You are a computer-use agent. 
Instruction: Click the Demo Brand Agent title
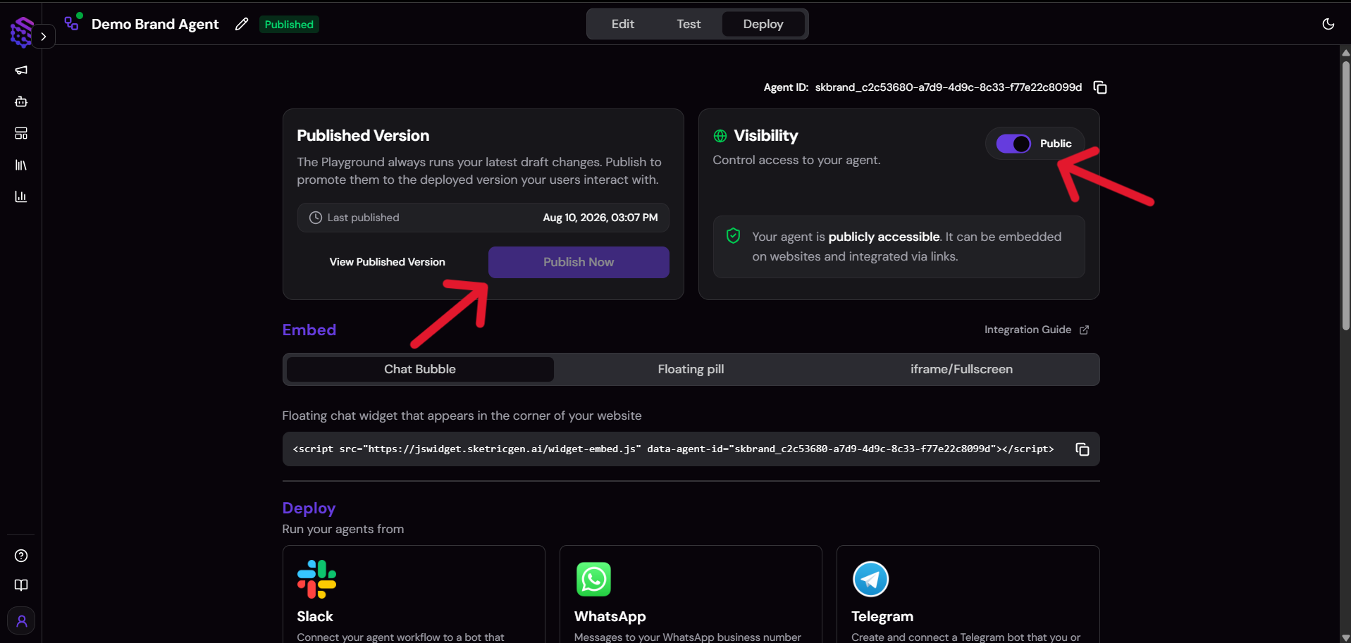click(x=155, y=24)
